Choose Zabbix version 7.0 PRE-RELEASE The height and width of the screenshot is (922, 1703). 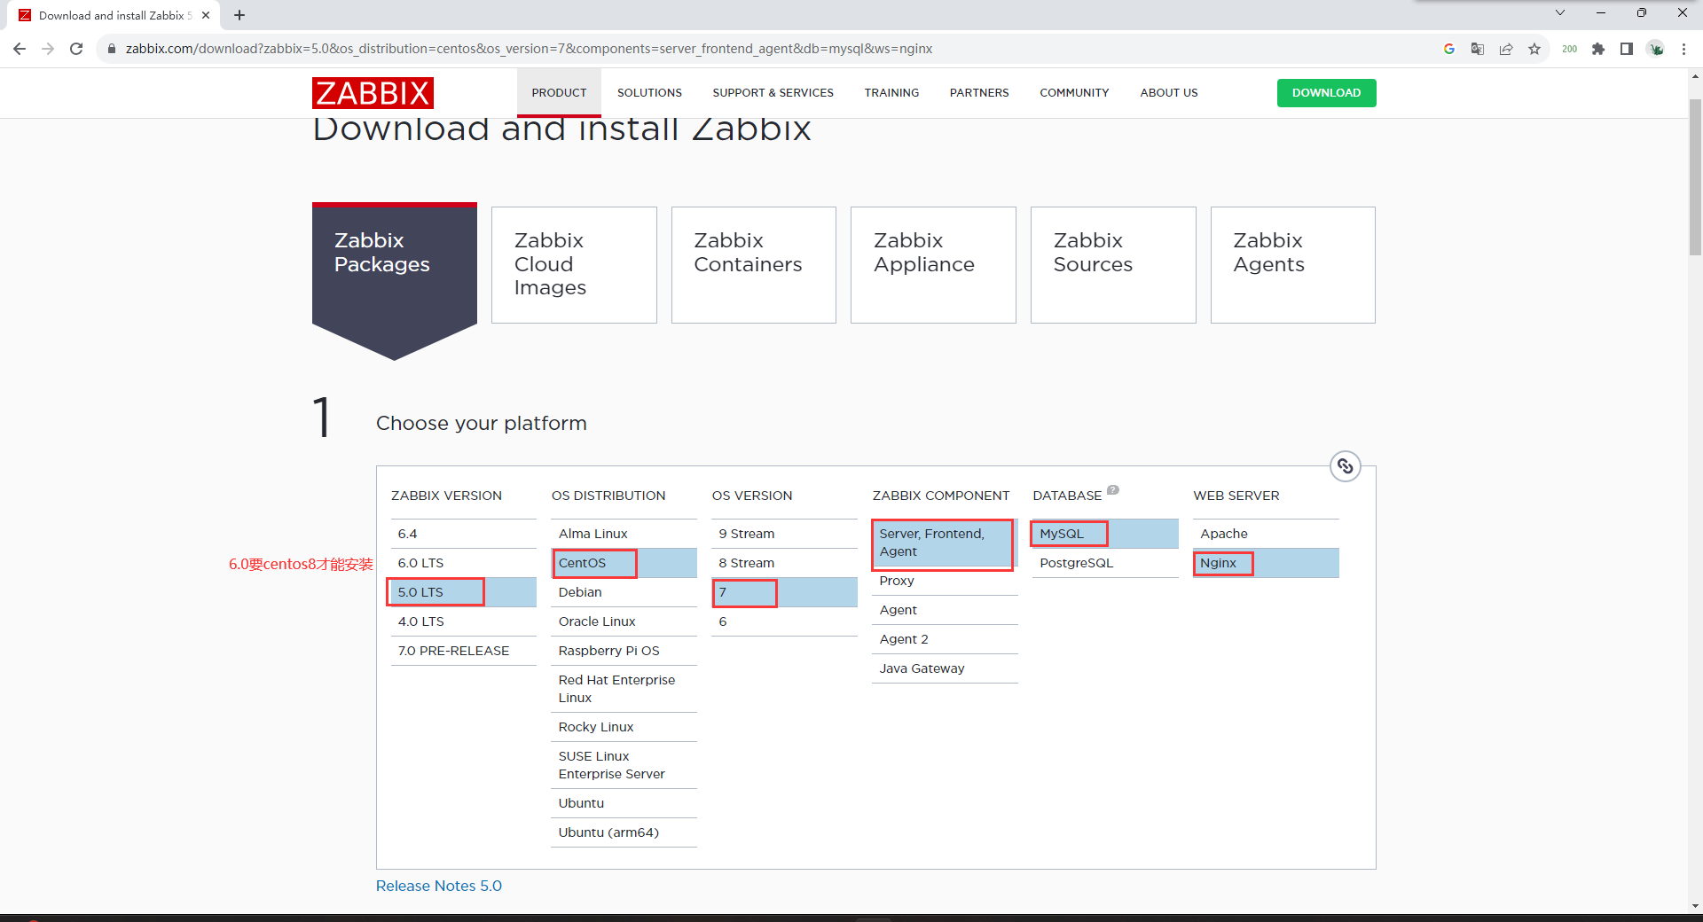(463, 651)
